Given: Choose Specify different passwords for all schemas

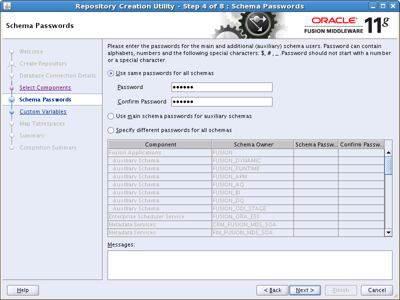Looking at the screenshot, I should click(110, 130).
